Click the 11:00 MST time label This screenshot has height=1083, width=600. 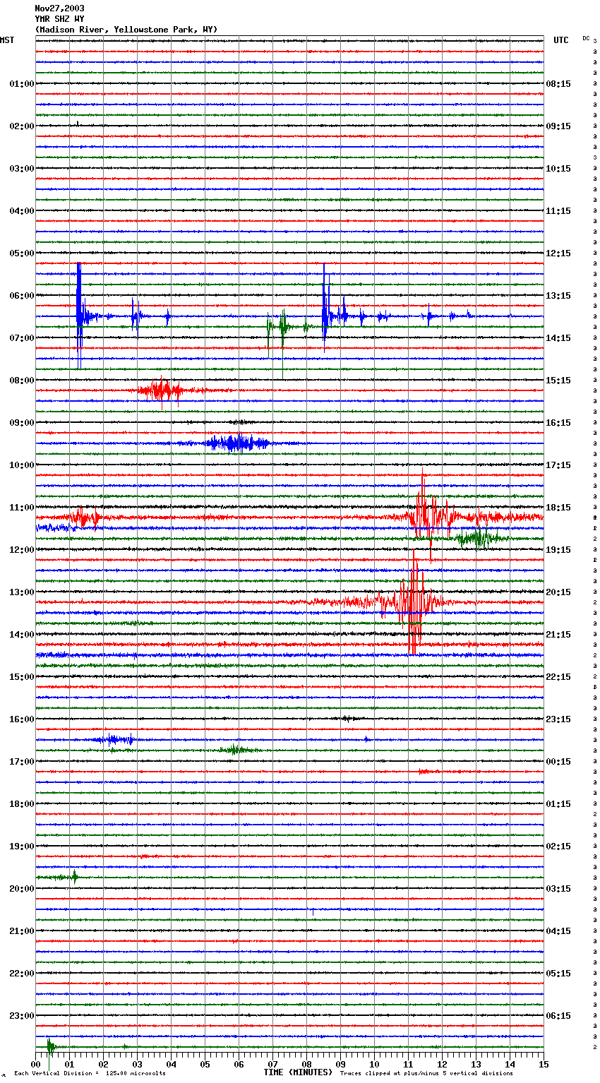(x=22, y=508)
